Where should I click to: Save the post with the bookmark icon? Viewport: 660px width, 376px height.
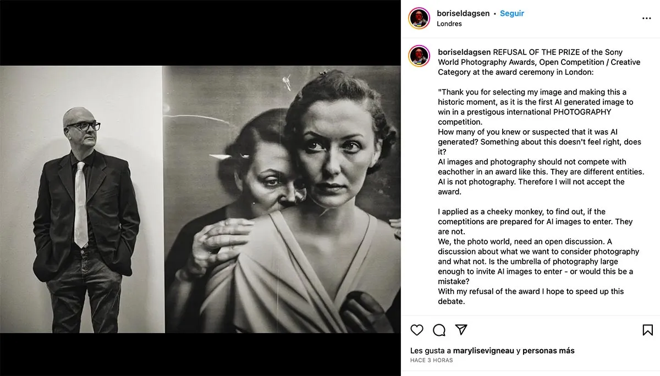647,330
